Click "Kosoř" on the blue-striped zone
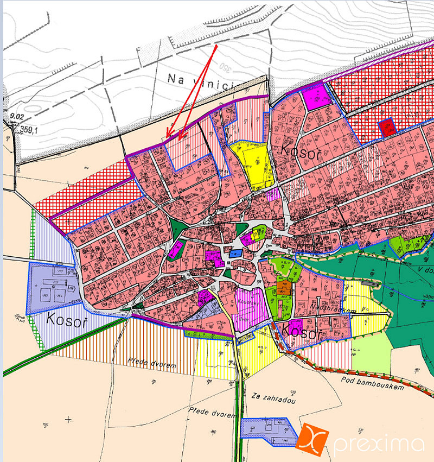The width and height of the screenshot is (434, 462). [x=67, y=320]
